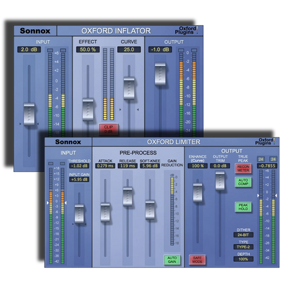Click the THRESHOLD value -1.02 dB
Screen dimensions: 293x293
(79, 166)
